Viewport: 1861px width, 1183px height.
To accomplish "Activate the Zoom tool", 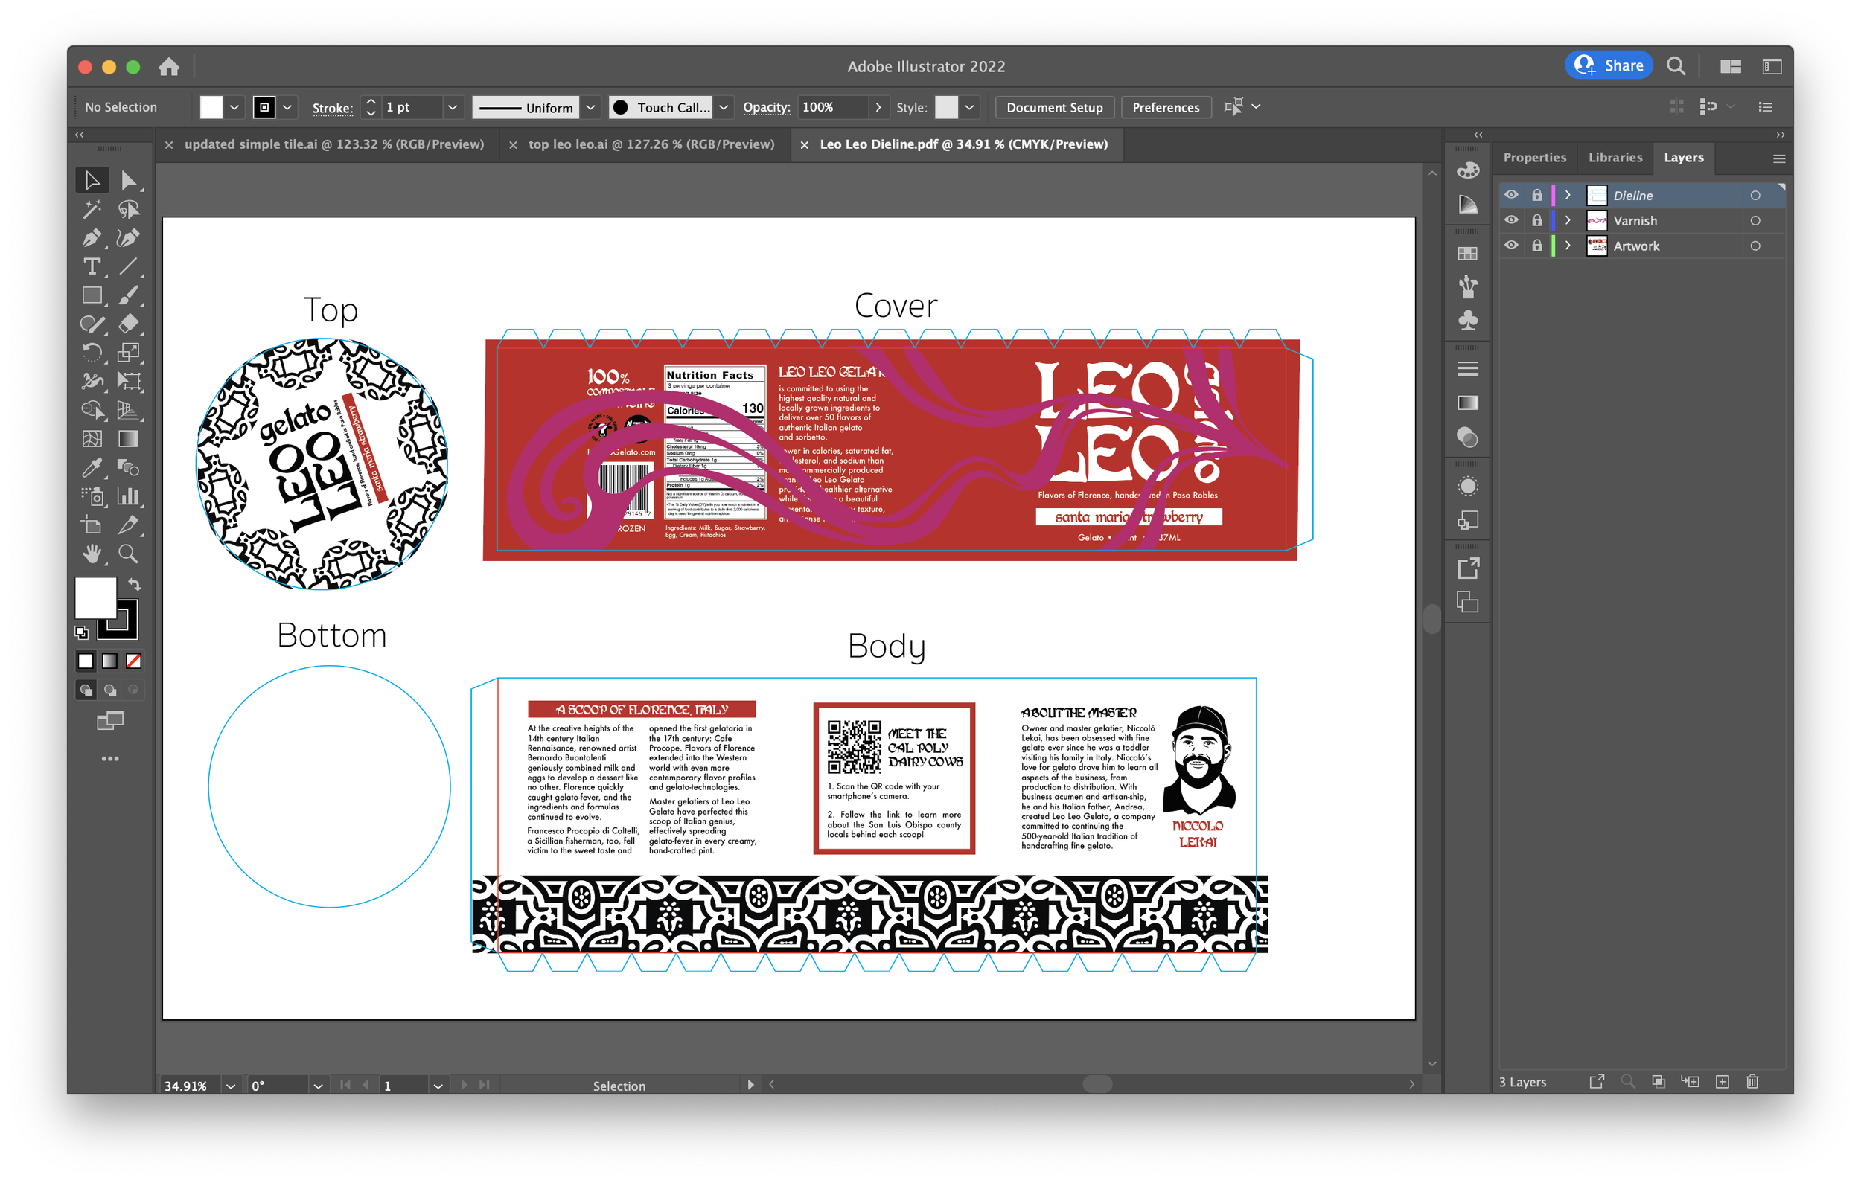I will click(x=128, y=554).
